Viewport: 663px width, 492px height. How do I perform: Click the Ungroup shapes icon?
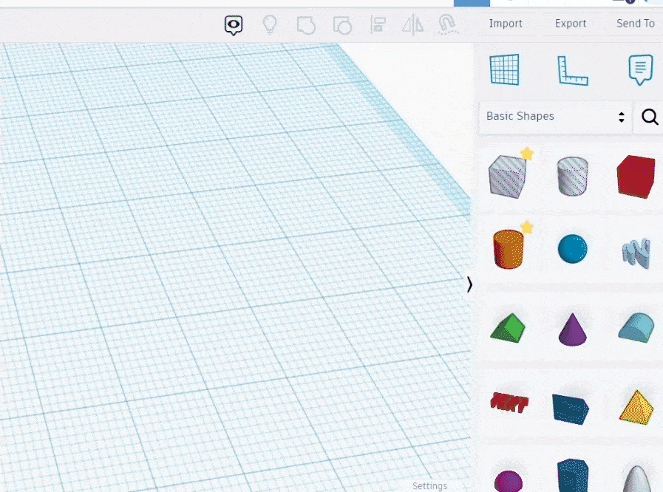tap(342, 25)
